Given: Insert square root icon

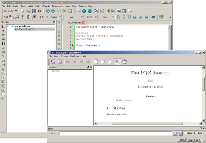Looking at the screenshot, I should [x=34, y=17].
